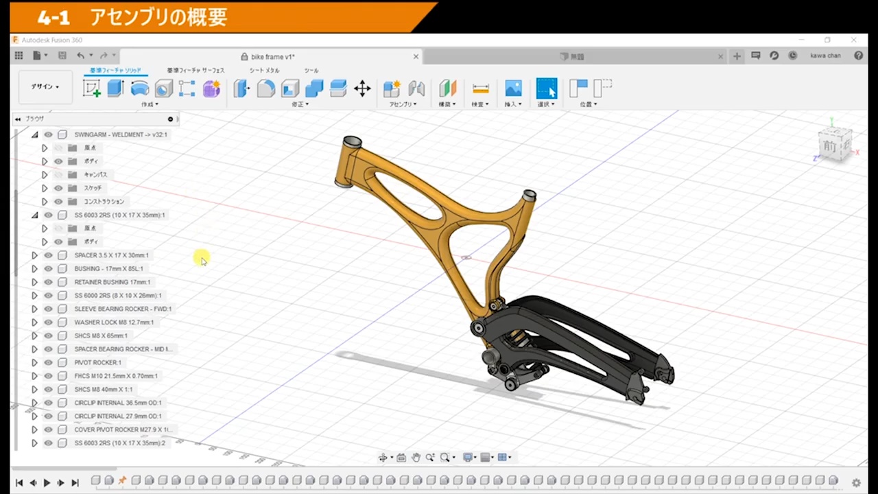Switch to the ソリッド tab
Screen dimensions: 878x494
pos(116,70)
